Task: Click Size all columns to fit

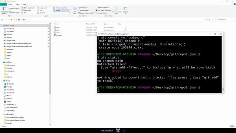Action: pos(86,13)
